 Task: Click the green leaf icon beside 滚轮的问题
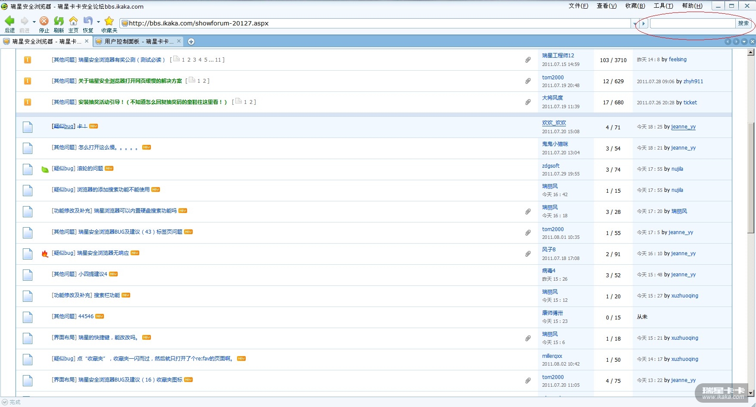pyautogui.click(x=45, y=169)
